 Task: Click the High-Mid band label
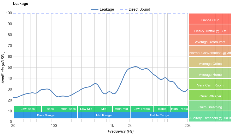pyautogui.click(x=121, y=109)
